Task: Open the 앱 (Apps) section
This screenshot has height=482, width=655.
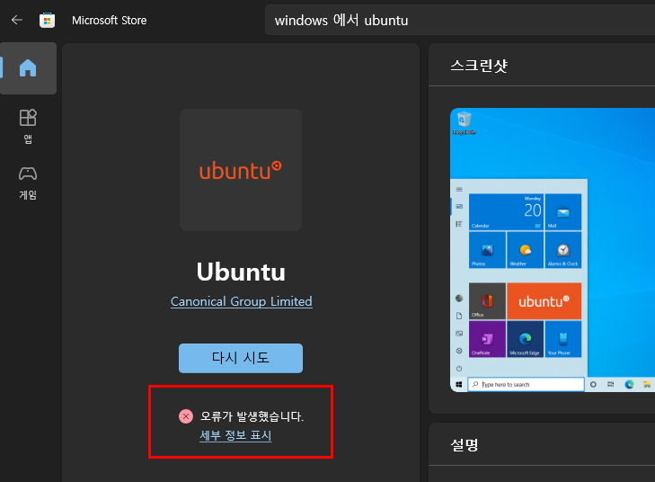Action: click(28, 126)
